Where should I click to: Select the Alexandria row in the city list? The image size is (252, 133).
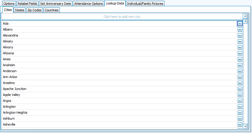(x=119, y=35)
